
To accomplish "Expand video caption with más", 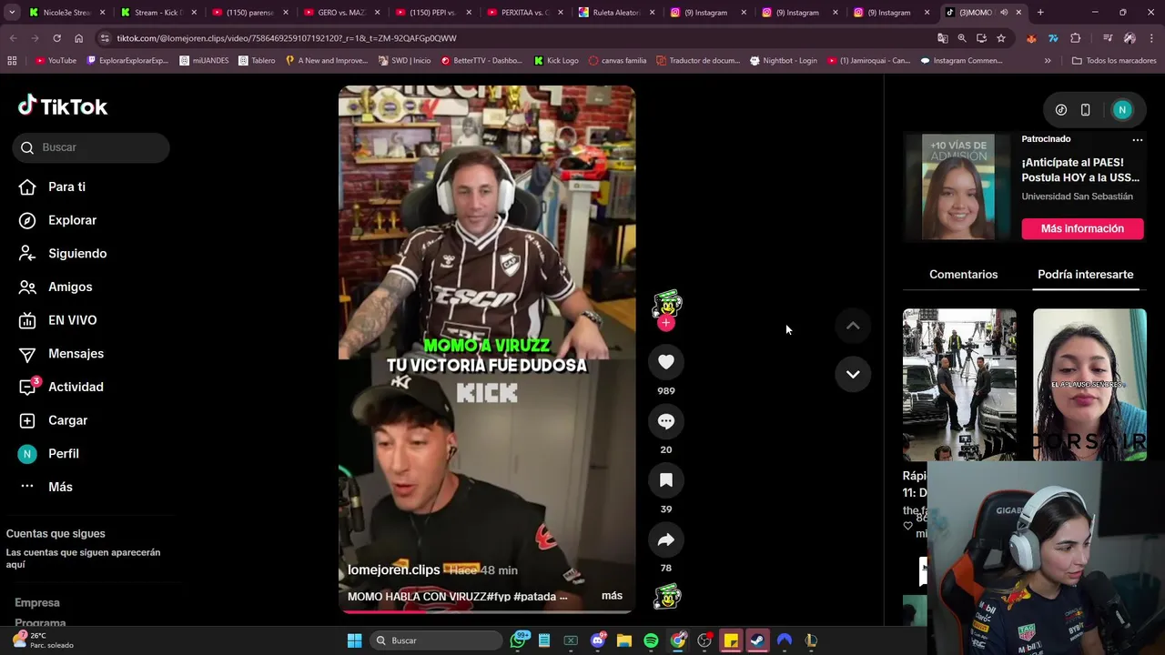I will point(612,596).
